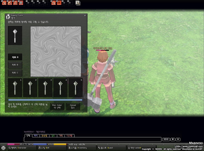
Task: Open the Skill menu
Action: click(52, 148)
